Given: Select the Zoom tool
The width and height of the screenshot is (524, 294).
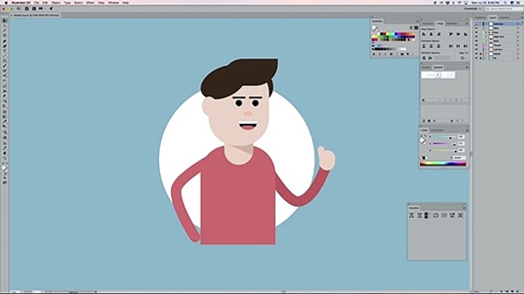Looking at the screenshot, I should (5, 157).
